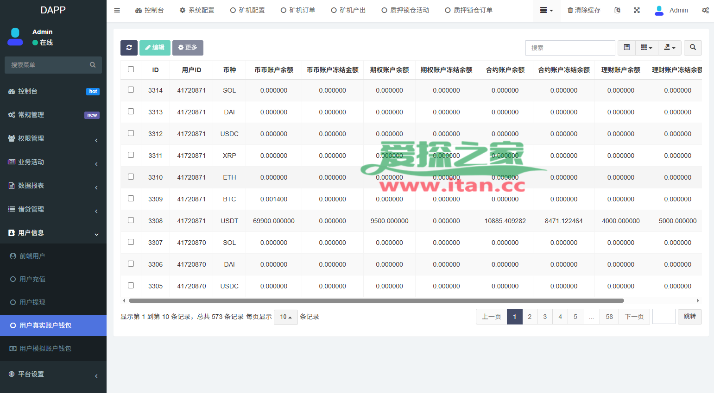The image size is (714, 393).
Task: Click the table search magnifier button
Action: point(693,48)
